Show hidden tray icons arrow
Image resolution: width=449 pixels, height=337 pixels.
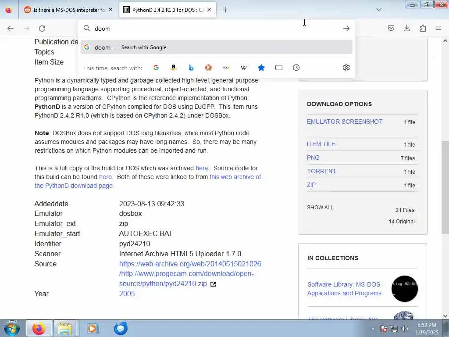[373, 329]
